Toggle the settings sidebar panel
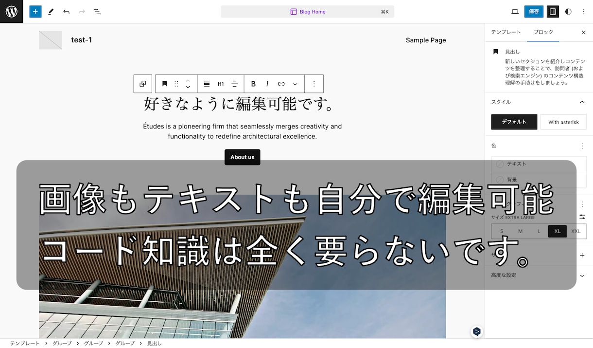 [x=553, y=11]
